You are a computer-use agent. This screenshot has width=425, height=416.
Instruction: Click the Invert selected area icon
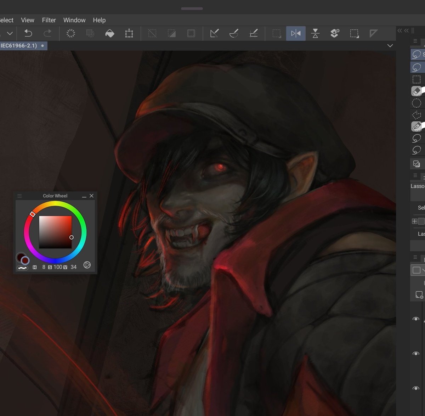pyautogui.click(x=172, y=33)
